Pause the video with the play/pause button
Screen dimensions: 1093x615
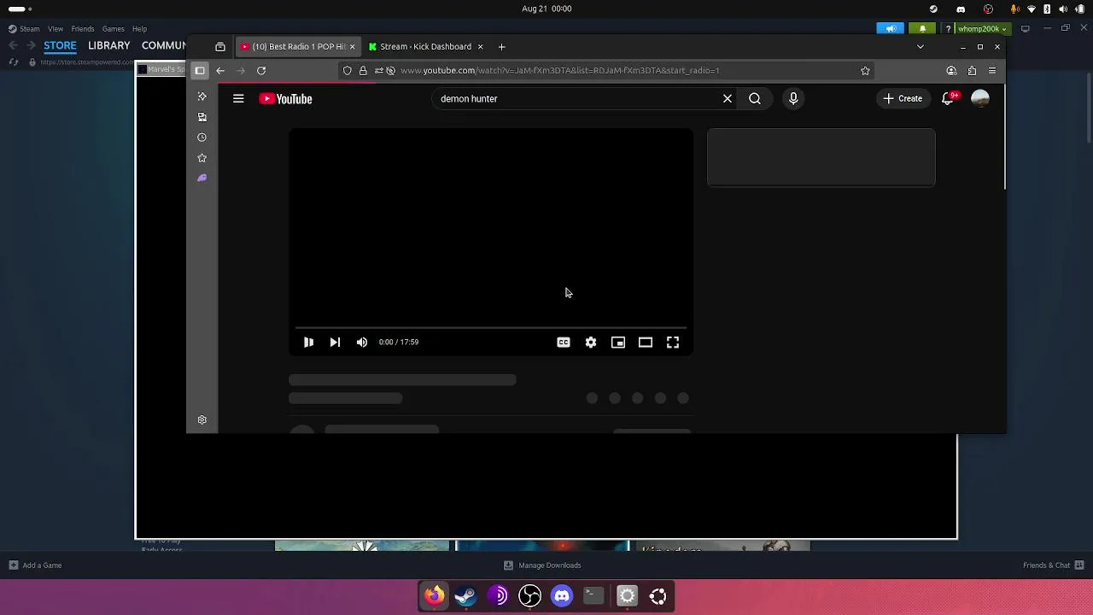308,343
